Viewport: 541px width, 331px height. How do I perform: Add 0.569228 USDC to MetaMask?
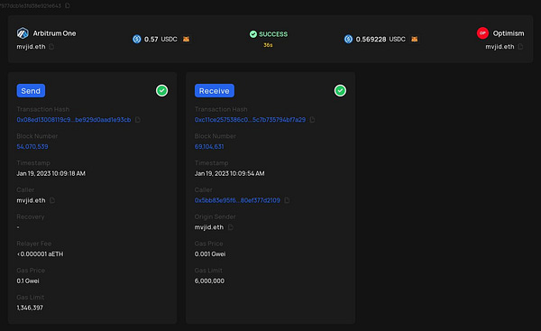(x=415, y=39)
